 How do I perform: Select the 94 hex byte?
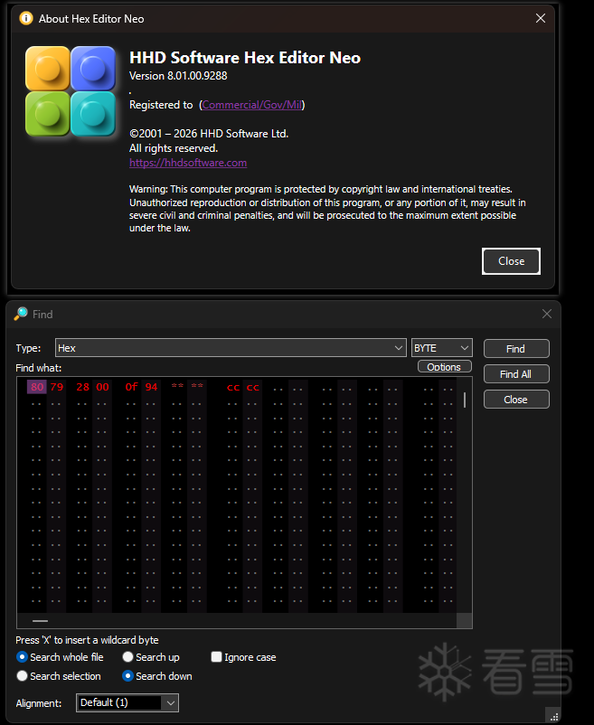coord(152,387)
